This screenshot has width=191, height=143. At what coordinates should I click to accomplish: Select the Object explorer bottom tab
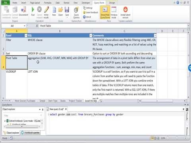pos(11,133)
